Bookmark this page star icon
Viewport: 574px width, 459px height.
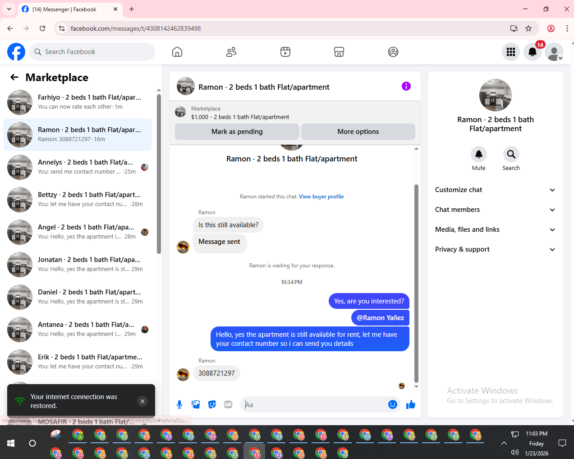pyautogui.click(x=528, y=28)
